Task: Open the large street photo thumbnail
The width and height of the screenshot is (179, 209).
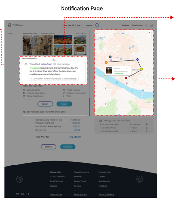Action: pyautogui.click(x=38, y=45)
